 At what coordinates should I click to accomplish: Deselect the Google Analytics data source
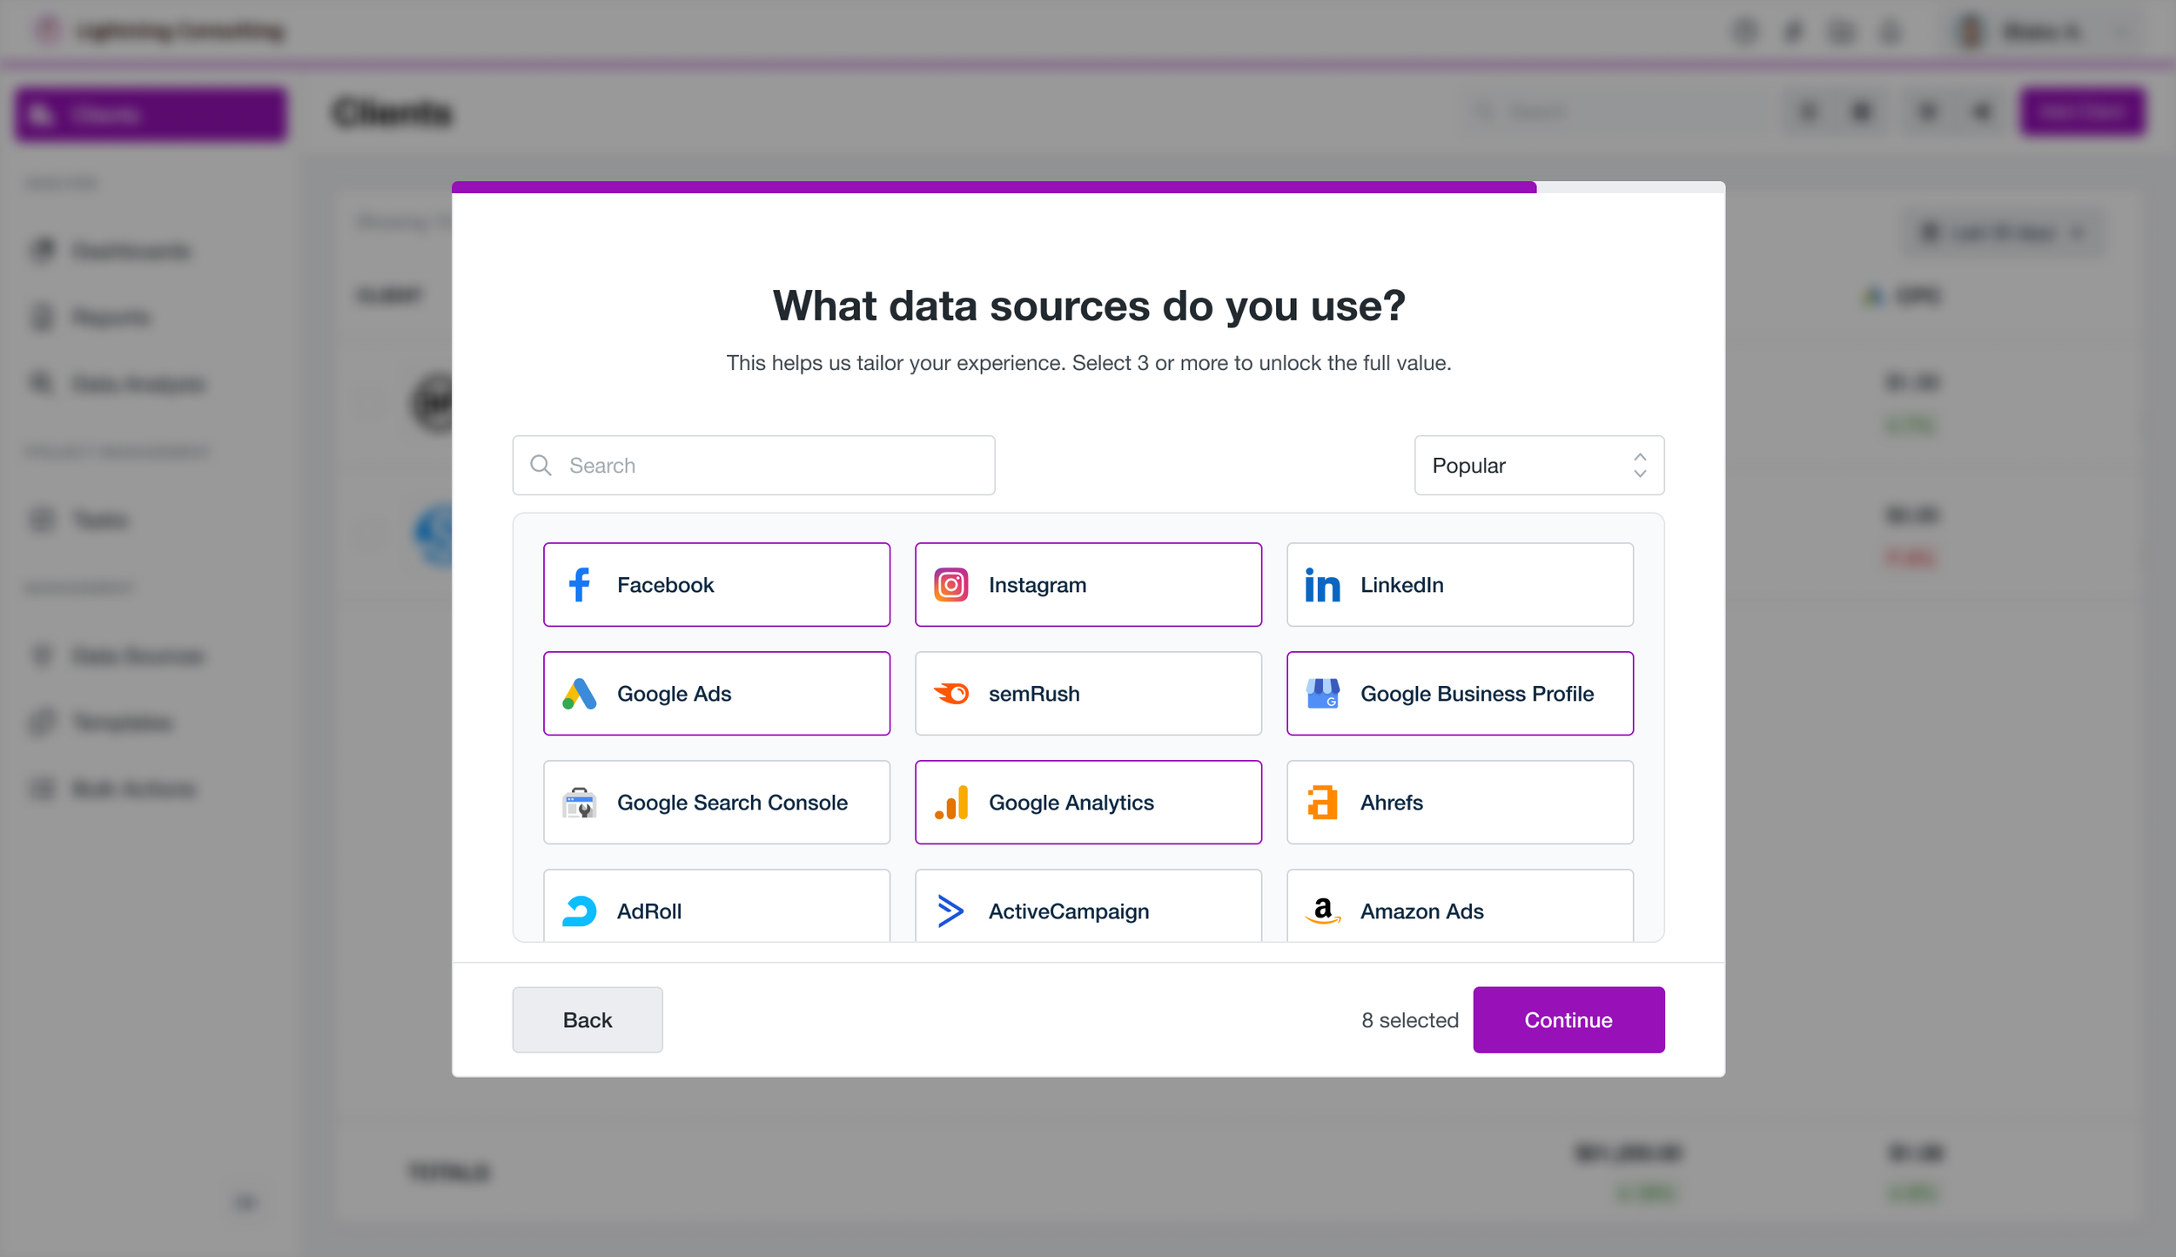pos(1088,803)
